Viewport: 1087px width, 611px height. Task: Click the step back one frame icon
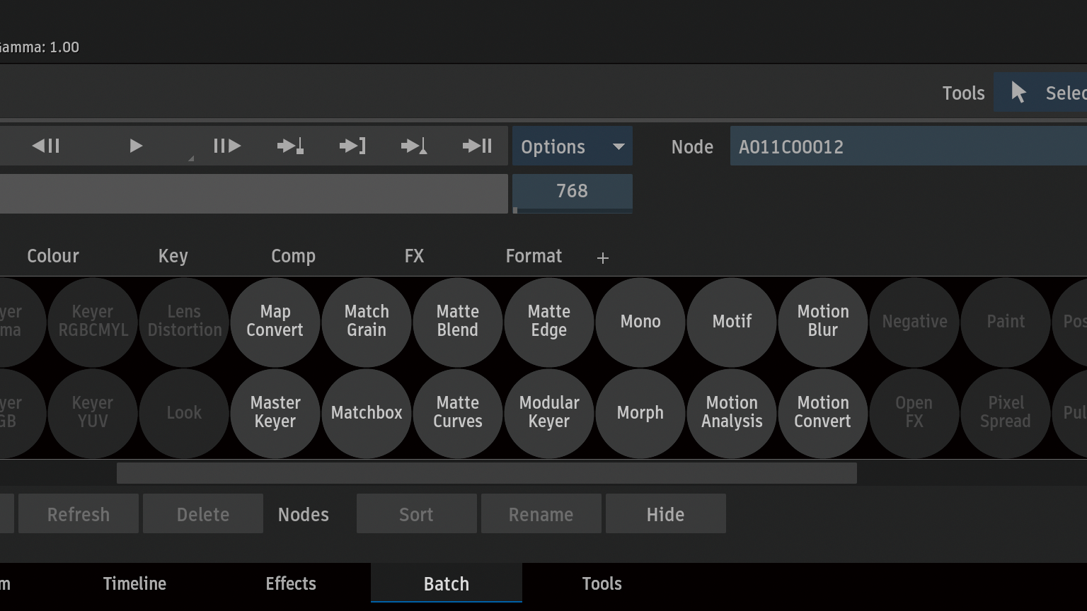pyautogui.click(x=46, y=146)
